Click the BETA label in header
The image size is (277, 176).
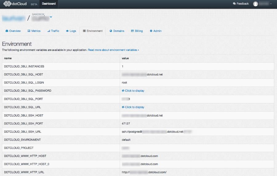[34, 4]
